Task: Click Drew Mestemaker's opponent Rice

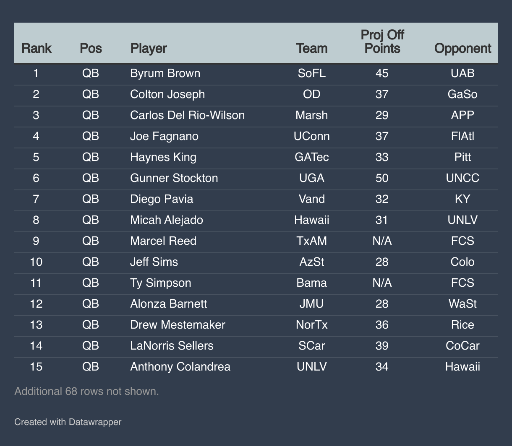Action: 463,325
